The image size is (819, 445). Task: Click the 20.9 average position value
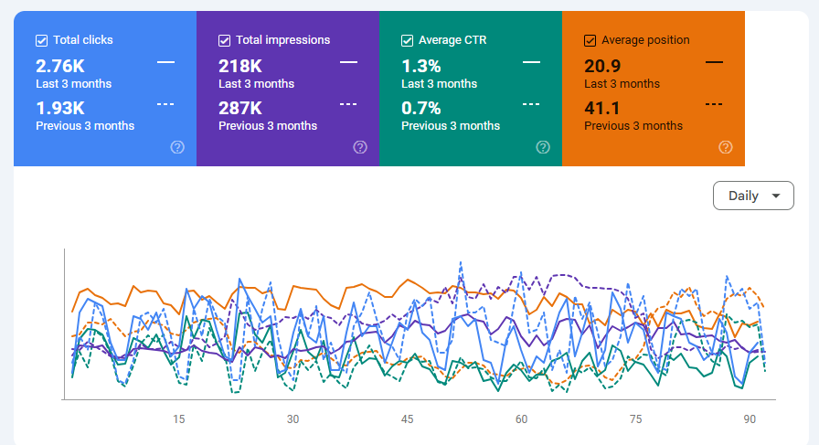(603, 66)
